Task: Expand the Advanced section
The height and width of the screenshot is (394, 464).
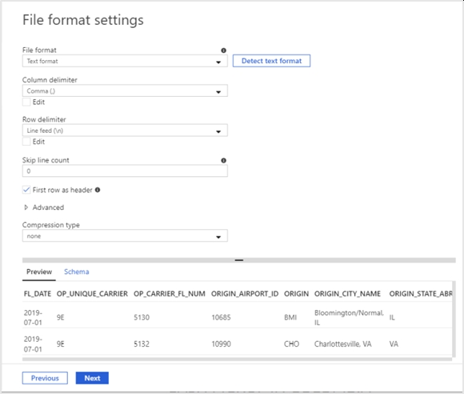Action: pyautogui.click(x=44, y=207)
